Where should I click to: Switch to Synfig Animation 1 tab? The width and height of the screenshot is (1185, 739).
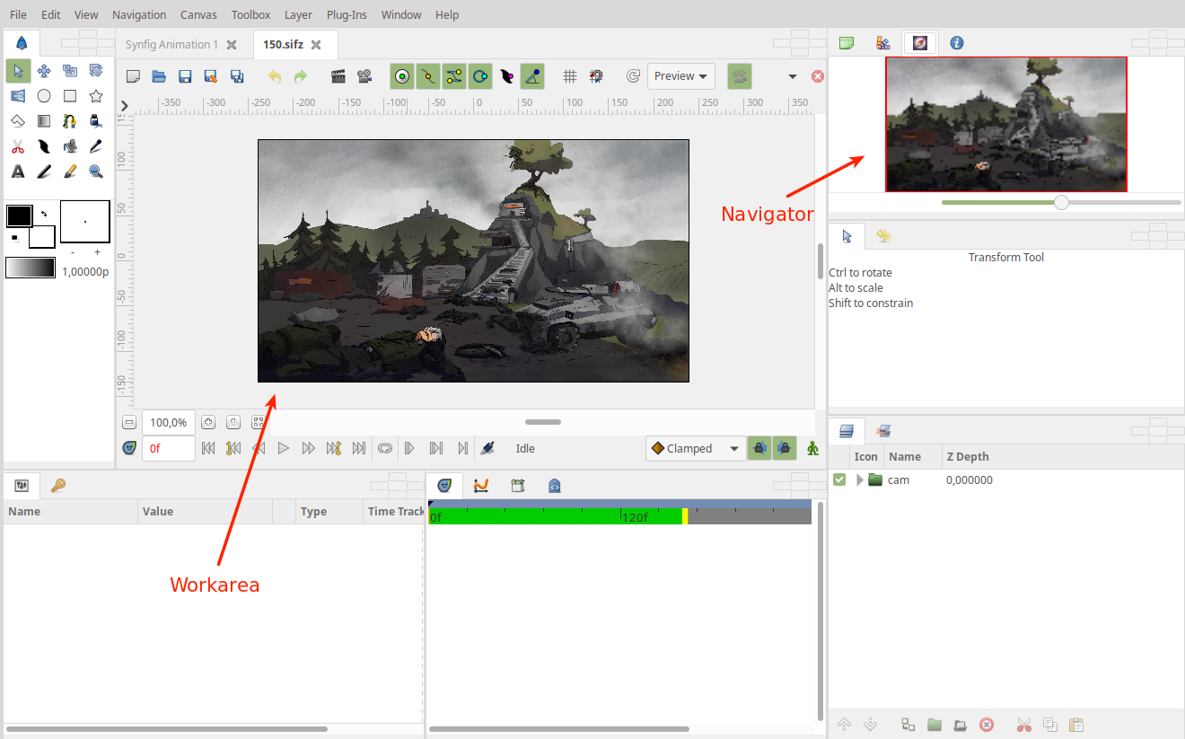(x=171, y=44)
